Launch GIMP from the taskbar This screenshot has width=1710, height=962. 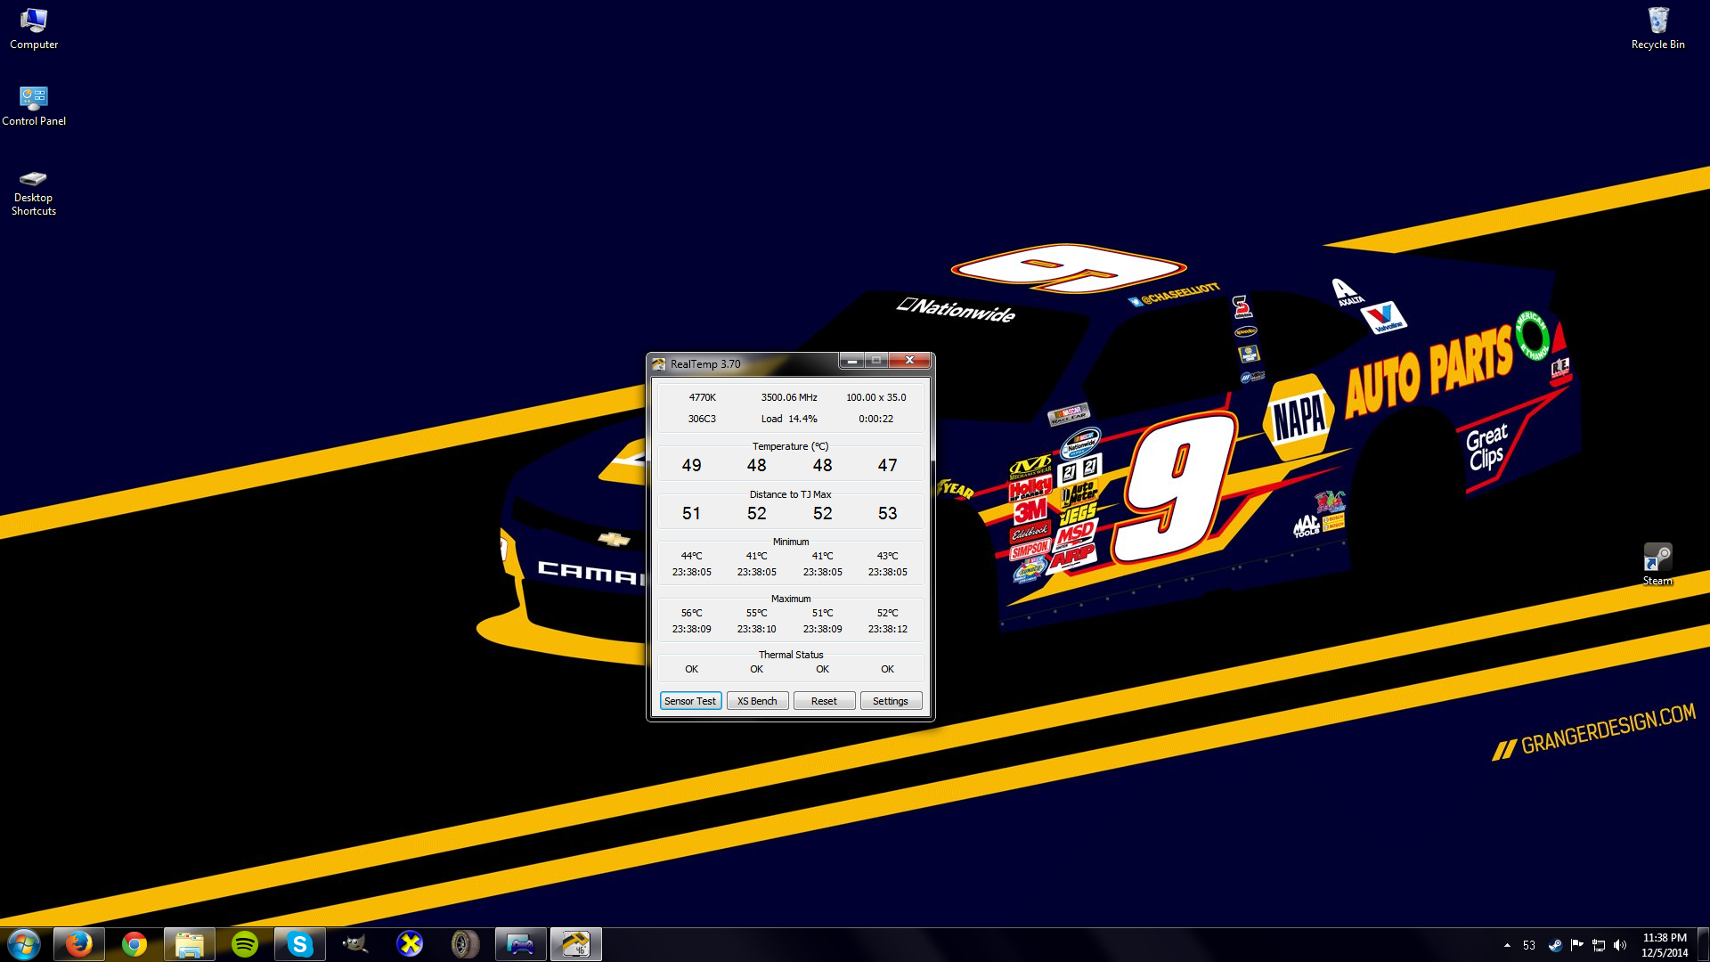point(355,944)
